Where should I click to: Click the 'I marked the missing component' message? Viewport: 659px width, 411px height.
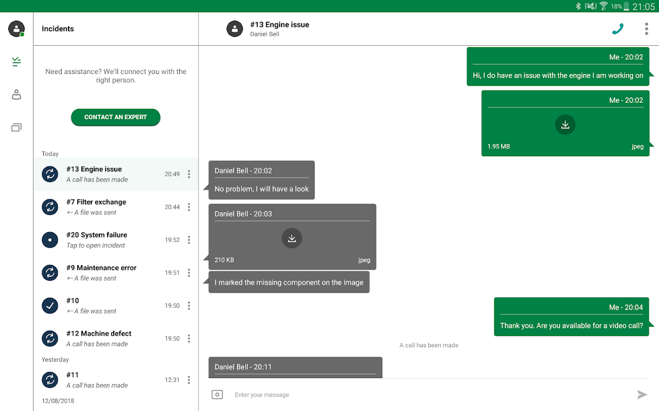[289, 283]
